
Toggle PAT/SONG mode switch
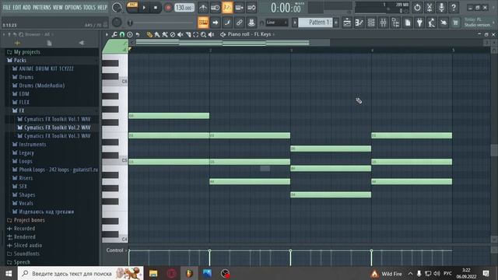tap(132, 7)
